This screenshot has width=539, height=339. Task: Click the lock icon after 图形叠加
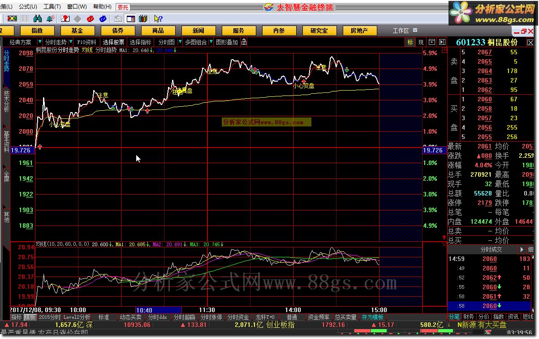(x=244, y=42)
